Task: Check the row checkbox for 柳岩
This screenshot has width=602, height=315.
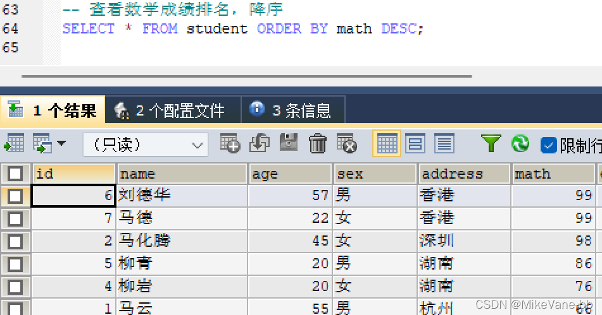Action: [x=15, y=287]
